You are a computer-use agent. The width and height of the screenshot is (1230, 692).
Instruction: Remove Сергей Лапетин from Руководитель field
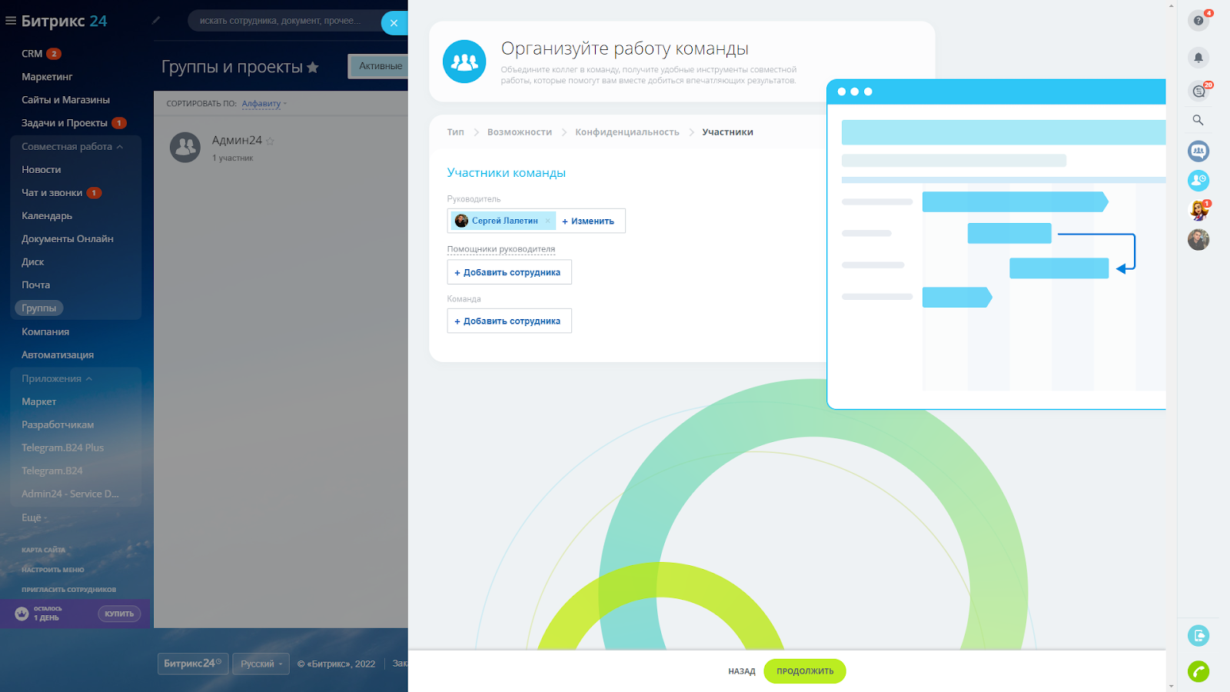548,221
